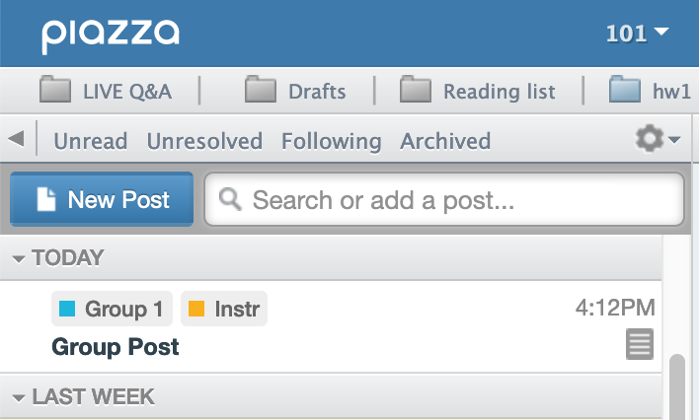Select the hw1 folder icon
Screen dimensions: 699x420
(x=625, y=89)
